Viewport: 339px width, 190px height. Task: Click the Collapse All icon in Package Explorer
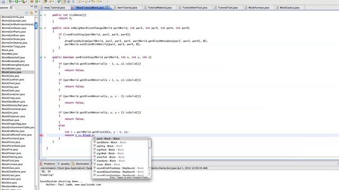pyautogui.click(x=26, y=13)
